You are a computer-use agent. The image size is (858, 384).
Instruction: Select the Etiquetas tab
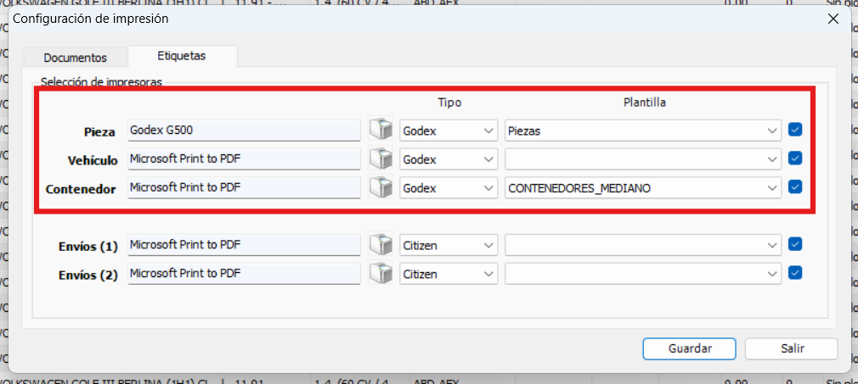[182, 56]
